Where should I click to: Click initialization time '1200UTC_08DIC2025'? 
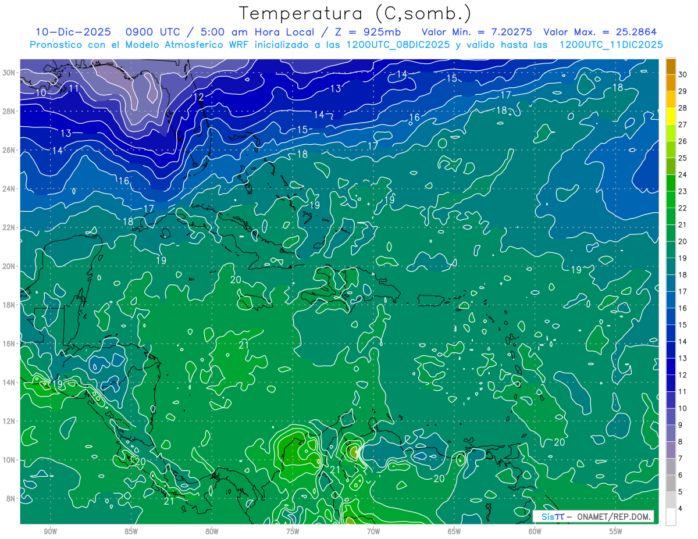(x=398, y=45)
